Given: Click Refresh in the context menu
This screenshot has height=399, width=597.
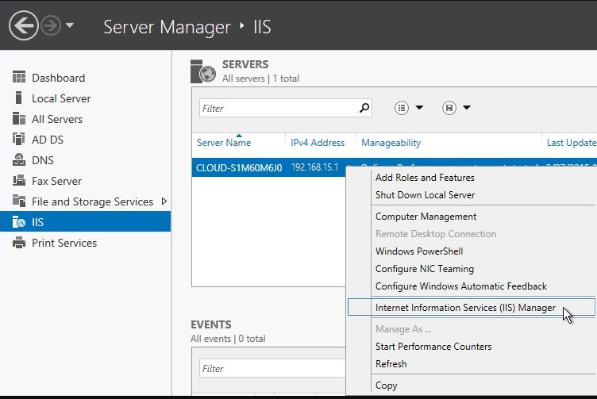Looking at the screenshot, I should 391,364.
